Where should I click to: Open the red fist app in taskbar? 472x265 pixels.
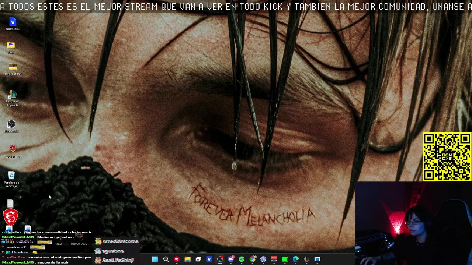coord(177,259)
